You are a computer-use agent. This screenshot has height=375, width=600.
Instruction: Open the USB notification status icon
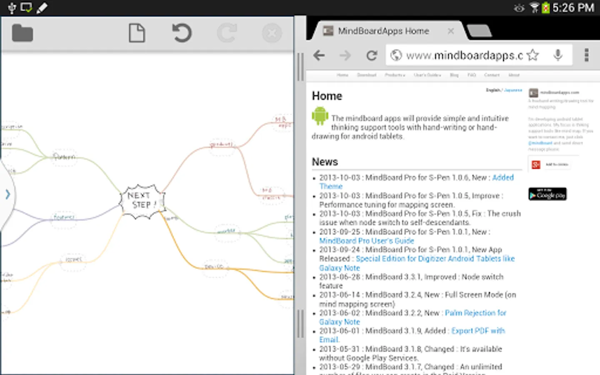pyautogui.click(x=12, y=7)
